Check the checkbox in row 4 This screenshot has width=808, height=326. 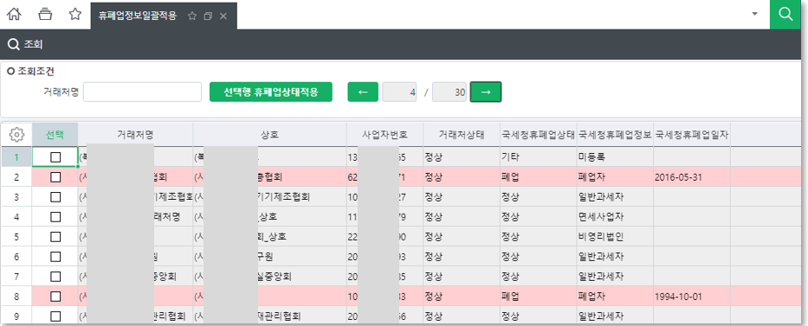(x=55, y=217)
